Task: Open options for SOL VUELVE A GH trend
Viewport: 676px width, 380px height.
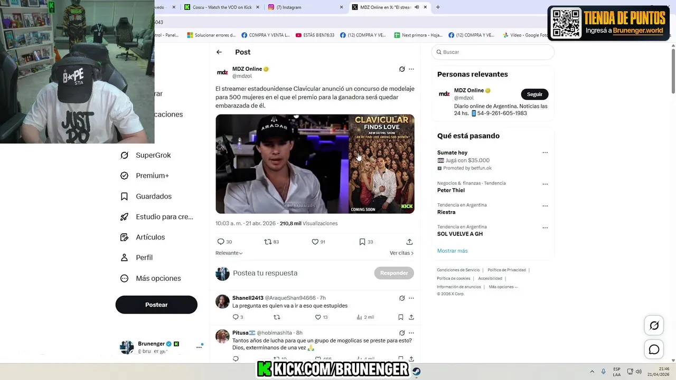Action: pyautogui.click(x=545, y=227)
